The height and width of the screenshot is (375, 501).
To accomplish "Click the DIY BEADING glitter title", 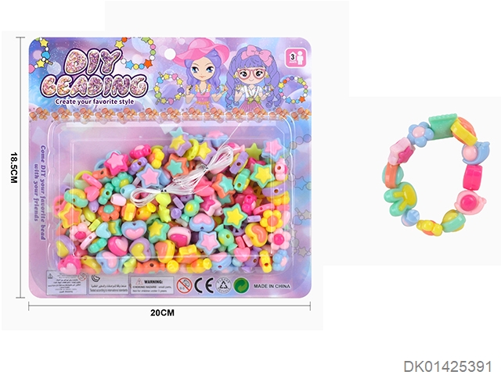I will click(x=95, y=75).
